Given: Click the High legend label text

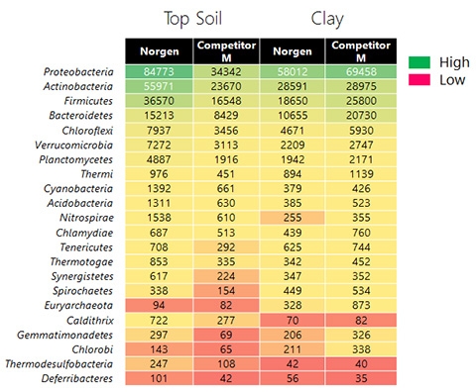Looking at the screenshot, I should click(454, 62).
